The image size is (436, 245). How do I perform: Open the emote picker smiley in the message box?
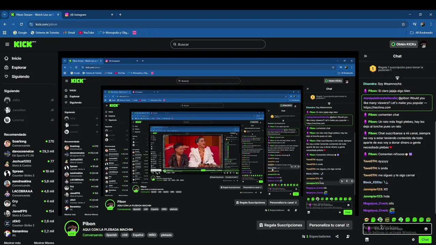426,229
